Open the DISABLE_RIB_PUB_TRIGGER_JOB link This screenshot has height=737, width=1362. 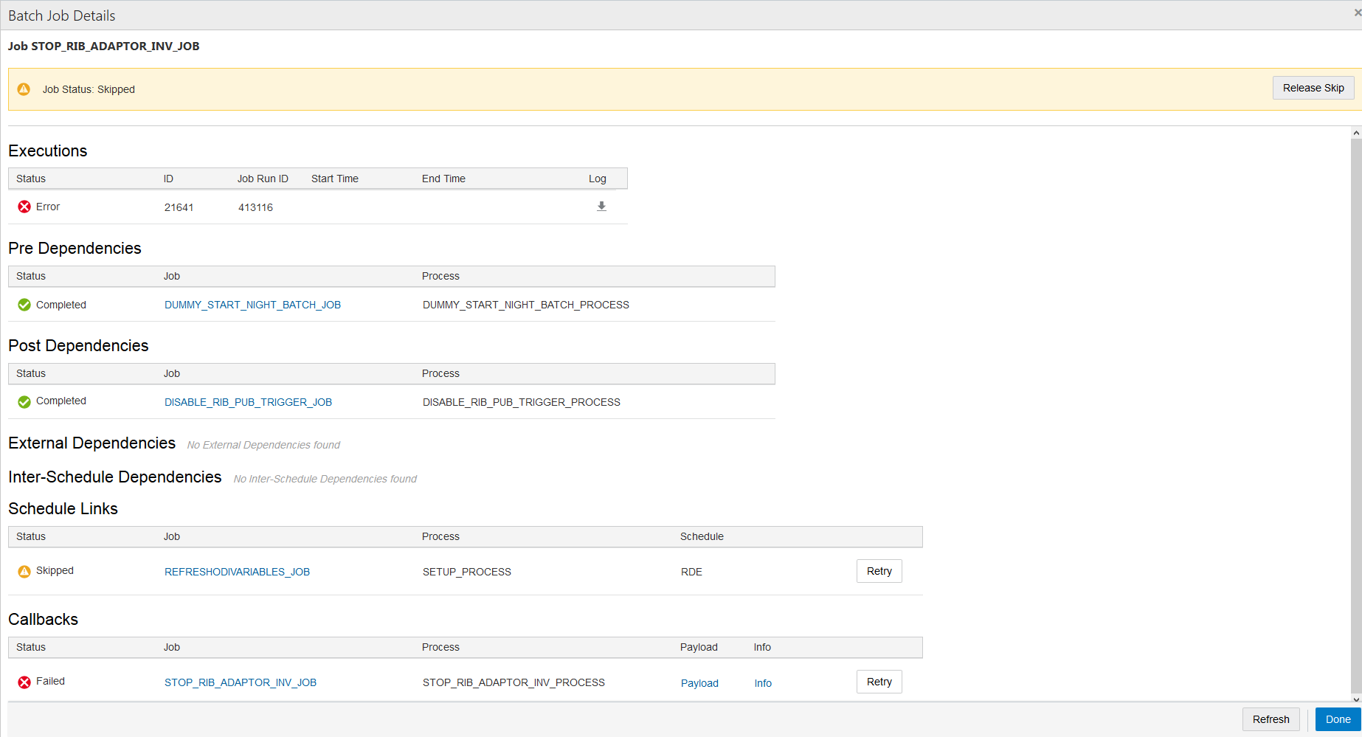(x=248, y=402)
